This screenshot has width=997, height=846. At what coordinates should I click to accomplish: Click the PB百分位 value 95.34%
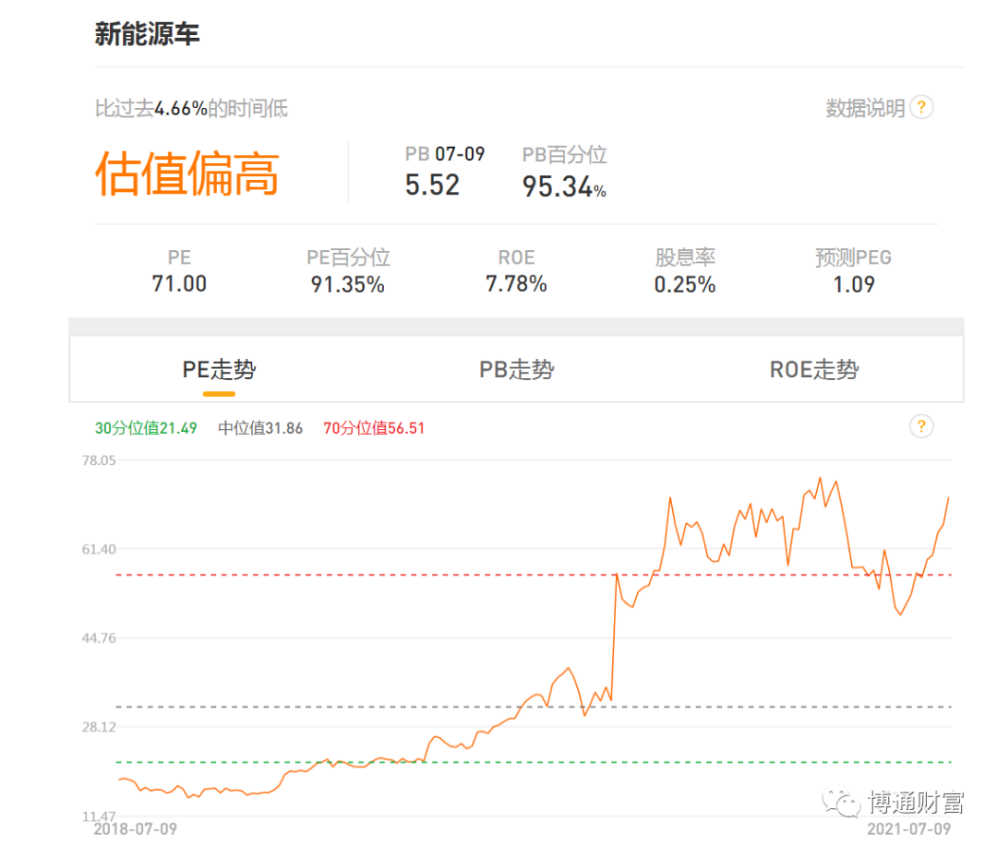564,187
